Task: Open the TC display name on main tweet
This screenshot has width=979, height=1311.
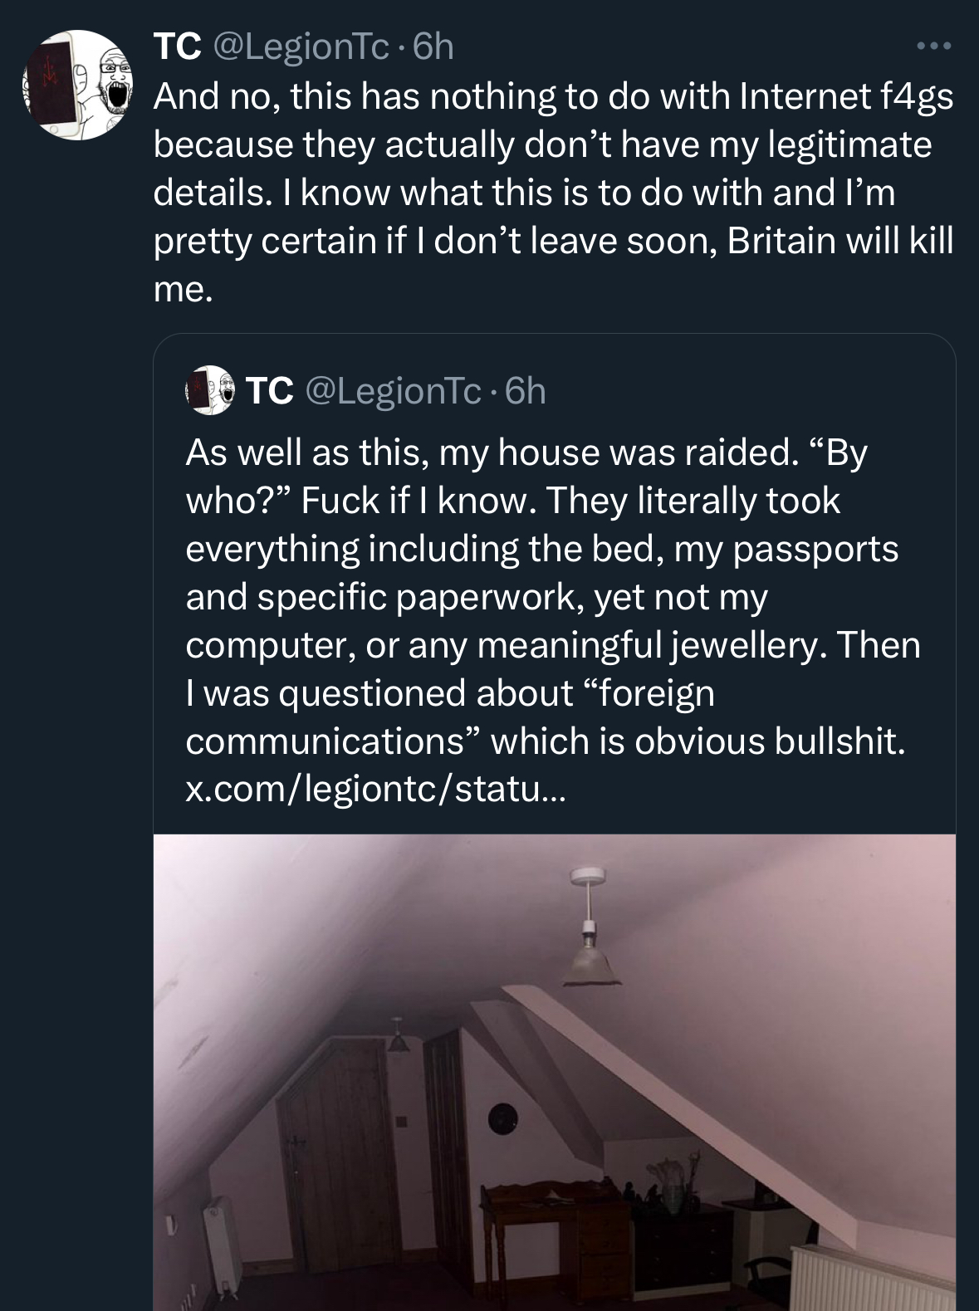Action: click(177, 47)
